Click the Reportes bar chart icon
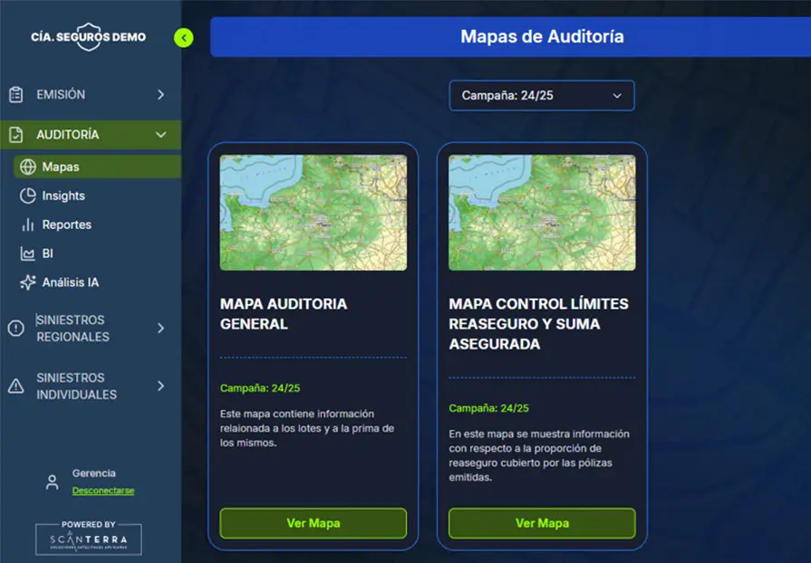Image resolution: width=811 pixels, height=563 pixels. [x=27, y=224]
